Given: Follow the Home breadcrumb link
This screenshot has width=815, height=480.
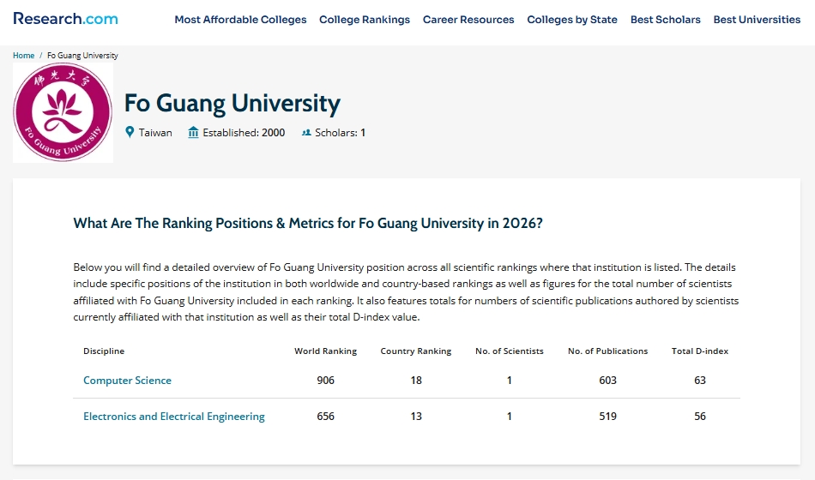Looking at the screenshot, I should [x=24, y=56].
